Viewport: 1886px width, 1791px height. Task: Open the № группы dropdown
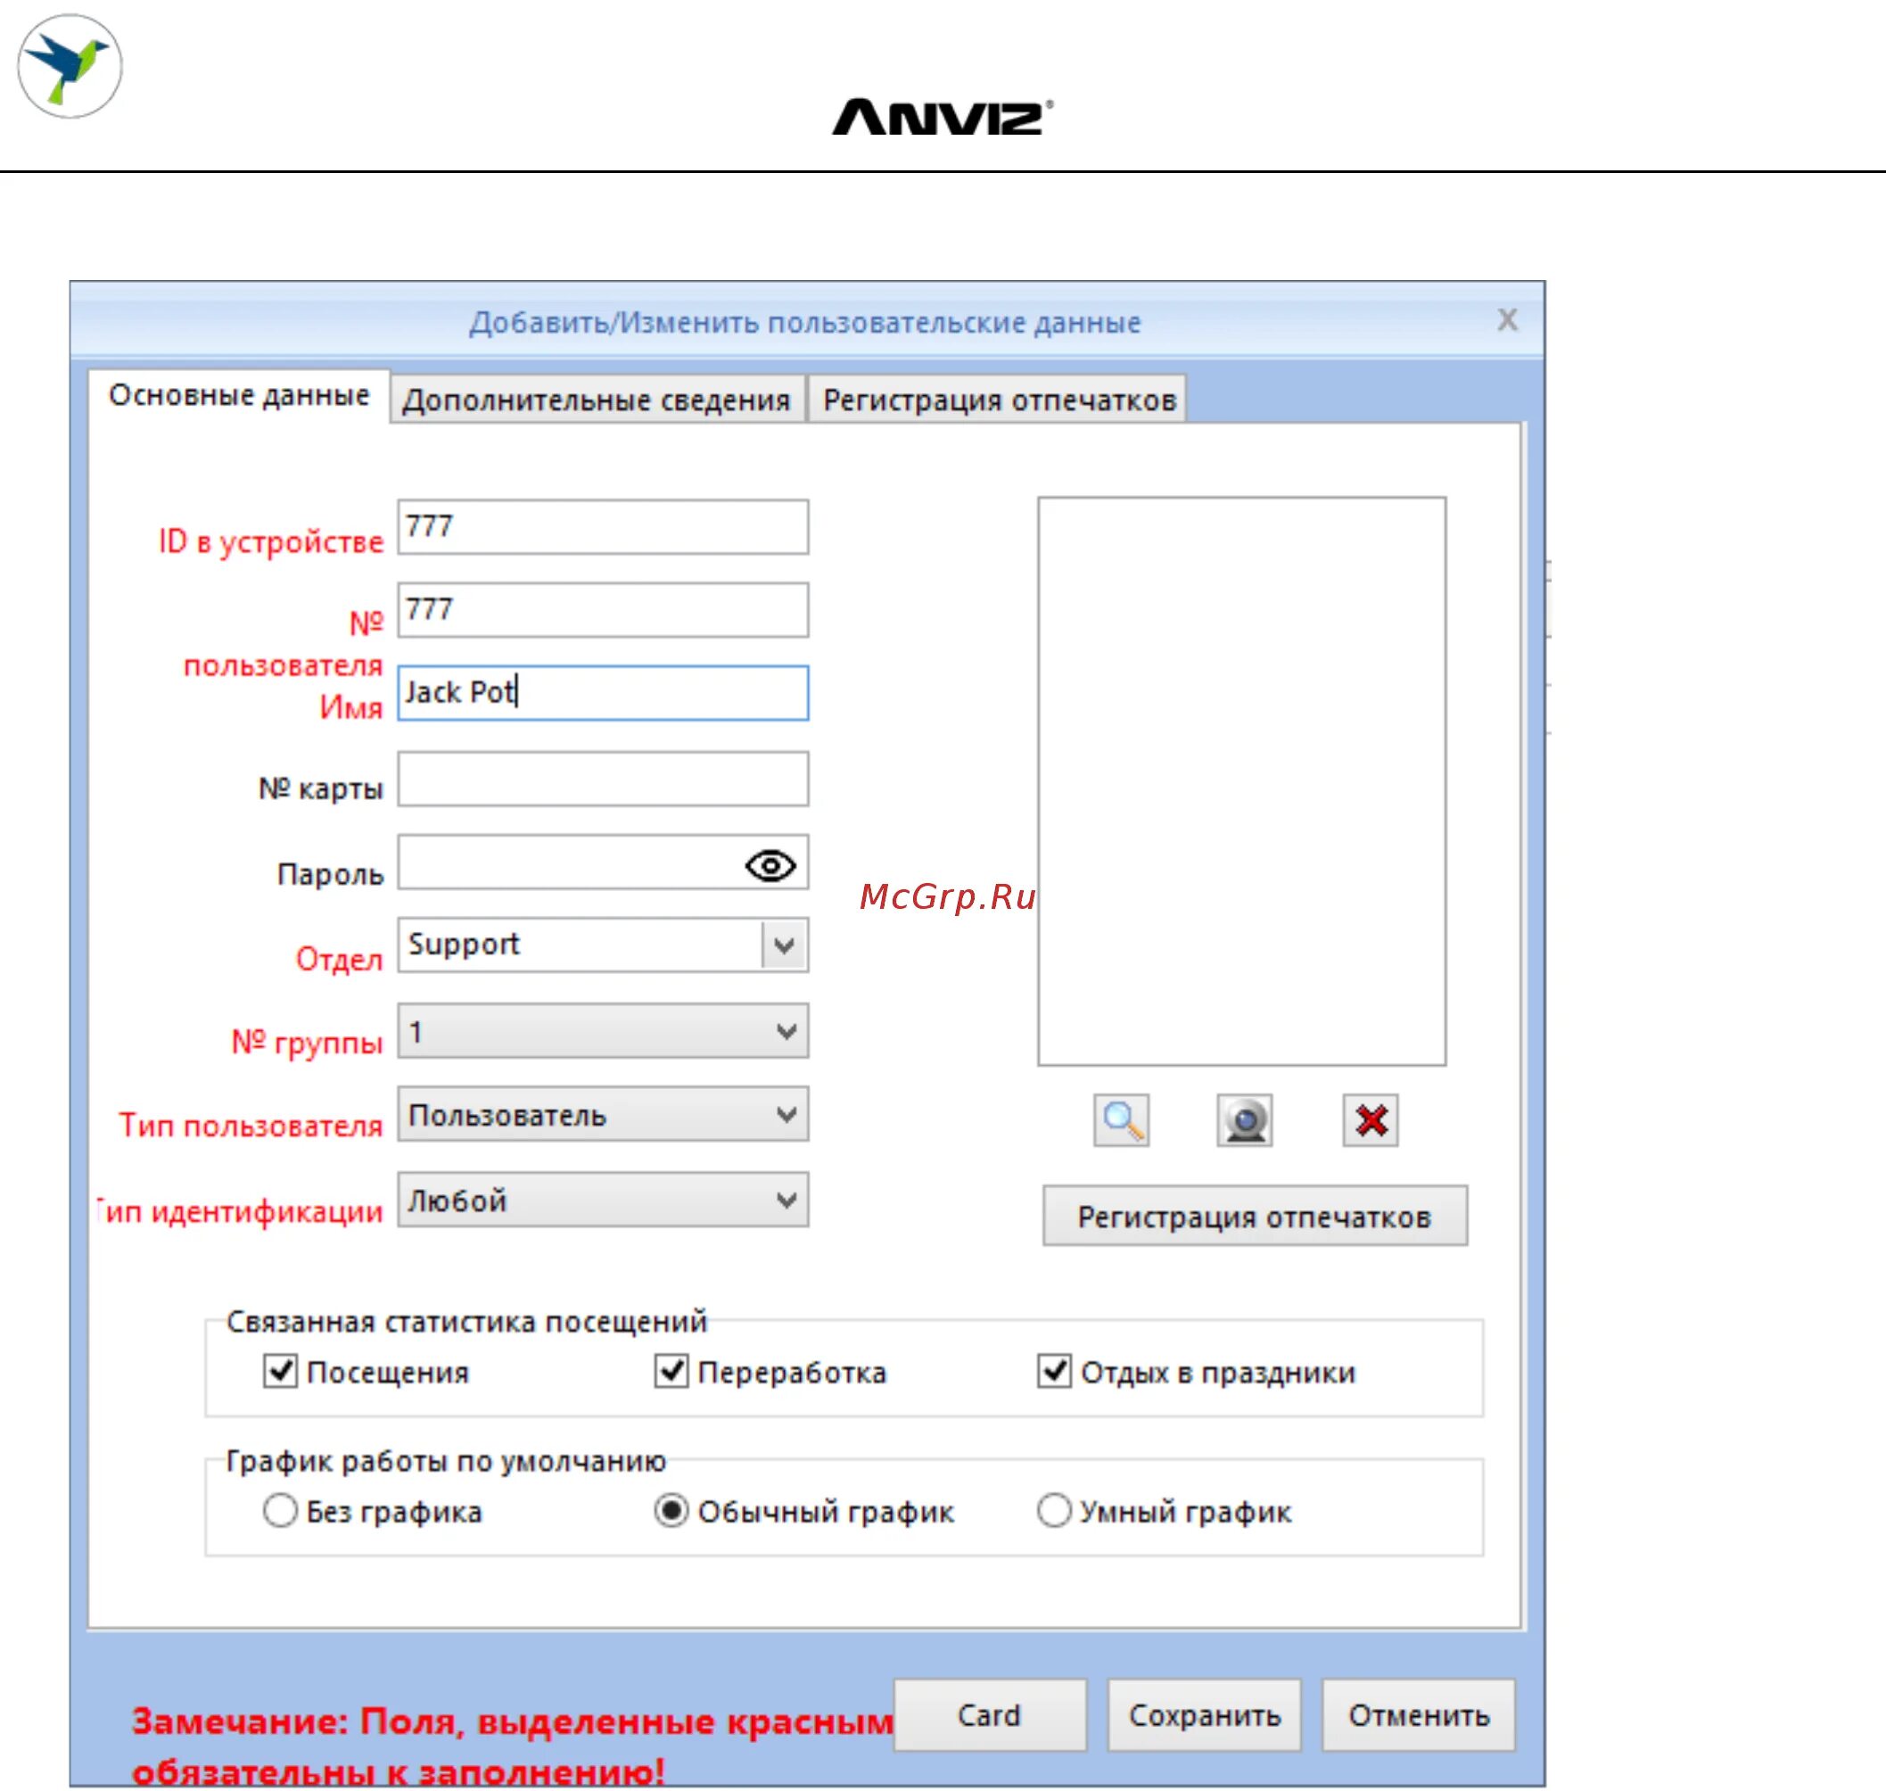[786, 1031]
